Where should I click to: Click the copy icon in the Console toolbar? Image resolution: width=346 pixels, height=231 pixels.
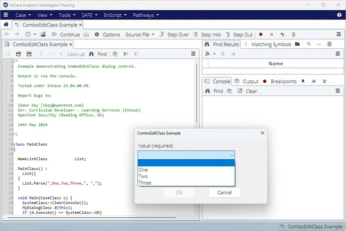coord(229,91)
